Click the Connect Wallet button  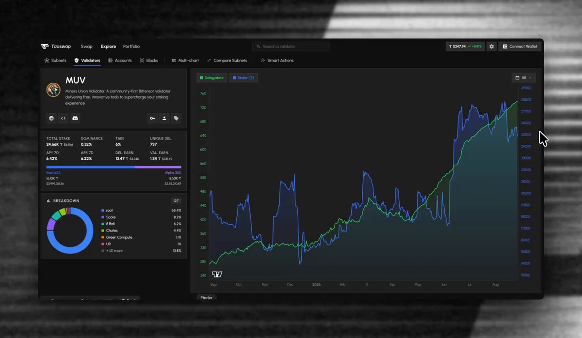click(x=520, y=46)
